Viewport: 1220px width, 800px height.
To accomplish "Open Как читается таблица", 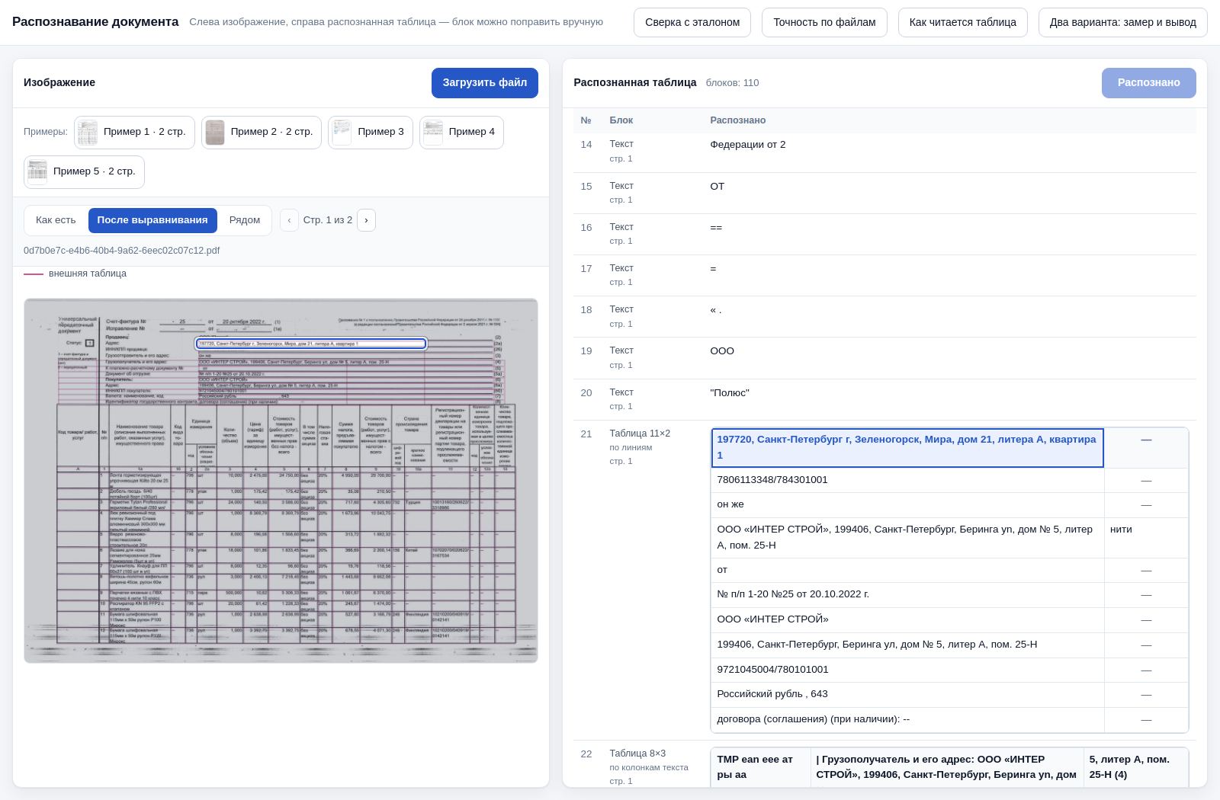I will (963, 22).
